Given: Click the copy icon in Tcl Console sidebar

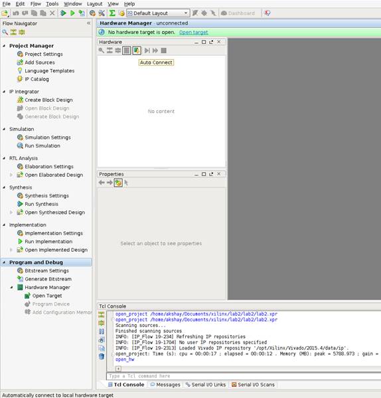Looking at the screenshot, I should click(102, 348).
